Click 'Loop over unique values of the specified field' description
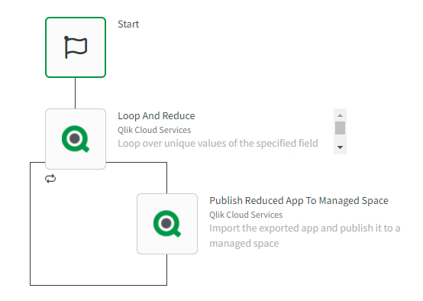 pos(218,144)
